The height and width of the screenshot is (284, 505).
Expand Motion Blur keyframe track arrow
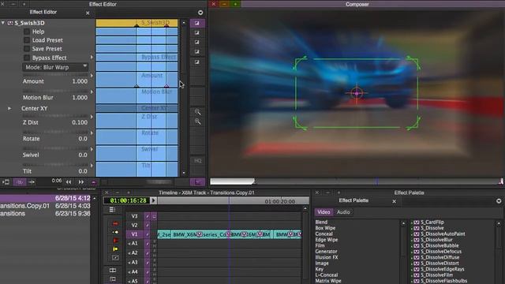point(92,92)
